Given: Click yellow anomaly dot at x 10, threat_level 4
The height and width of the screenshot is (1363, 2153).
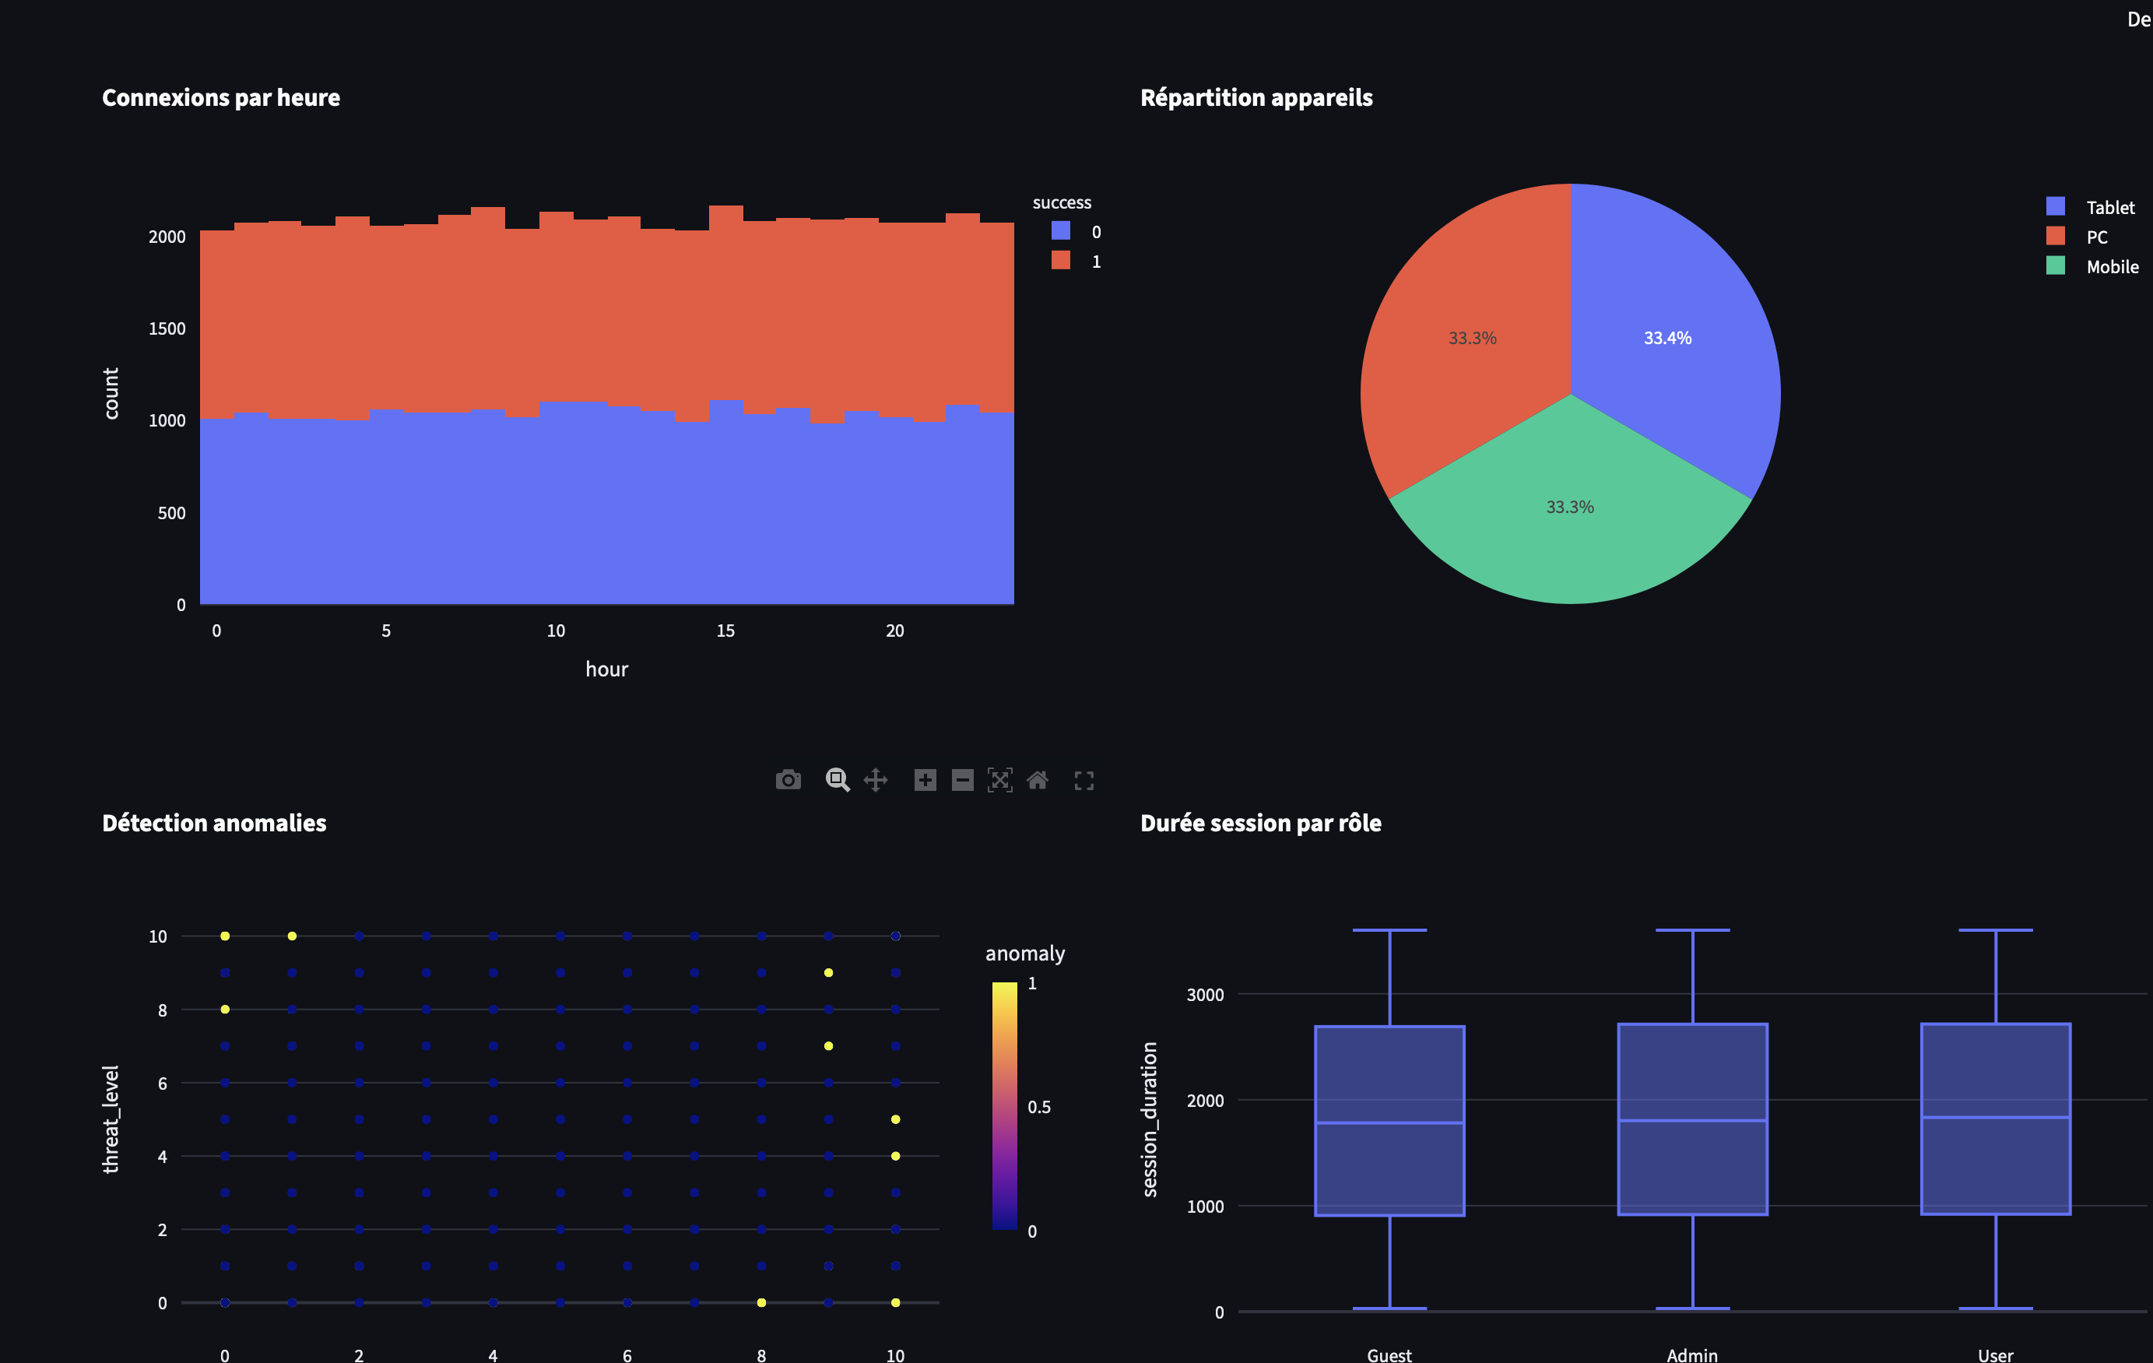Looking at the screenshot, I should 896,1157.
